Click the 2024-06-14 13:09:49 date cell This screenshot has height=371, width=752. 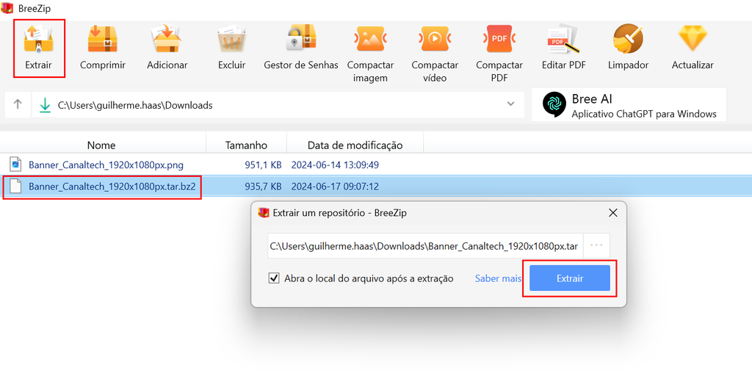pos(335,165)
